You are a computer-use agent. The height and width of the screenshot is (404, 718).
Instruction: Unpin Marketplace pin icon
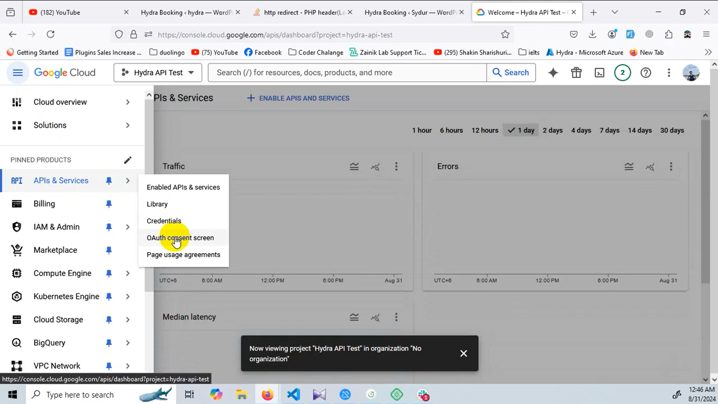point(108,250)
